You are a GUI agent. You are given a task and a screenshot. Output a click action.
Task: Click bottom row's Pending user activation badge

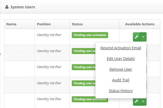[x=90, y=99]
